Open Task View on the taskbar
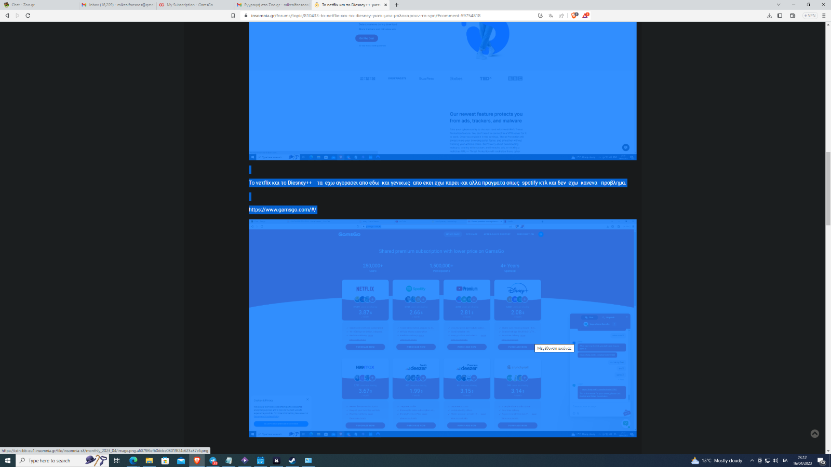 pos(117,460)
